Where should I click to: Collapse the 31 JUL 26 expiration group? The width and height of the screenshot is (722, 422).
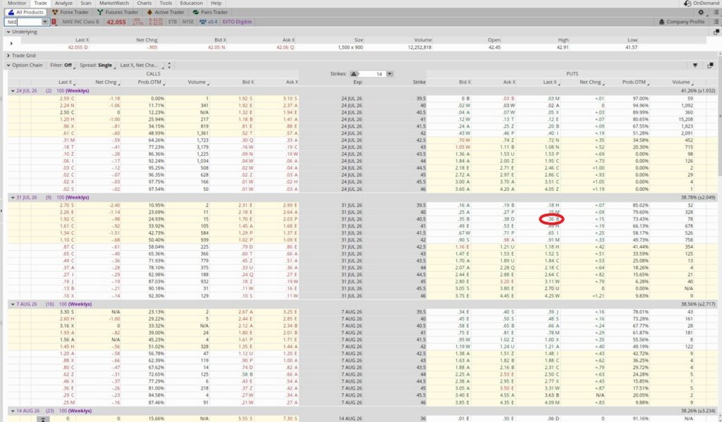pyautogui.click(x=13, y=197)
